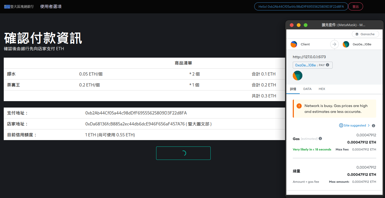Click the info icon next to Gas estimated
The image size is (385, 198).
pyautogui.click(x=320, y=139)
